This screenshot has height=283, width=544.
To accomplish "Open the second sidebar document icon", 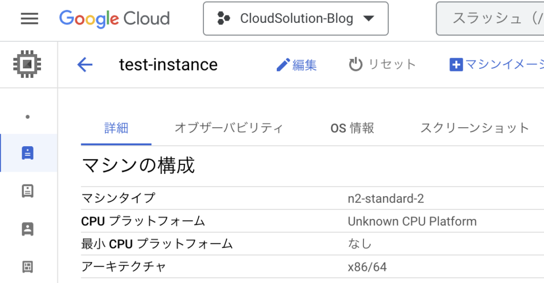I will (x=28, y=191).
